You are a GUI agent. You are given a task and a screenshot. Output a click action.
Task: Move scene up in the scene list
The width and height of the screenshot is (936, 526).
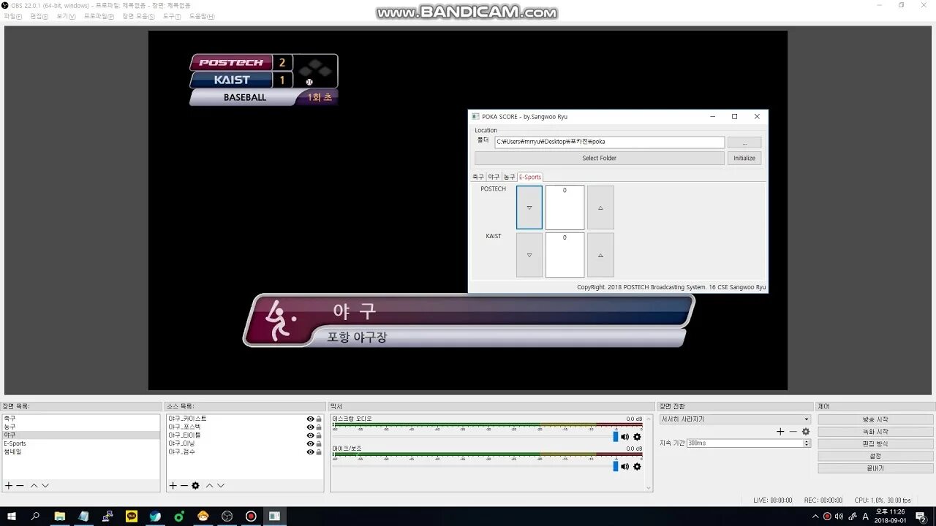[x=34, y=486]
